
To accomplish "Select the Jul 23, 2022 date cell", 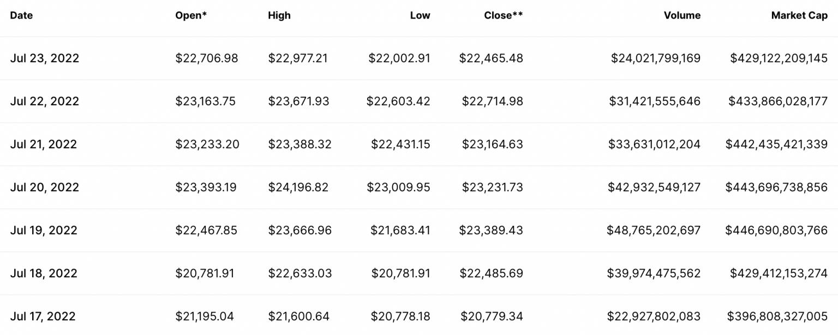I will click(x=45, y=58).
